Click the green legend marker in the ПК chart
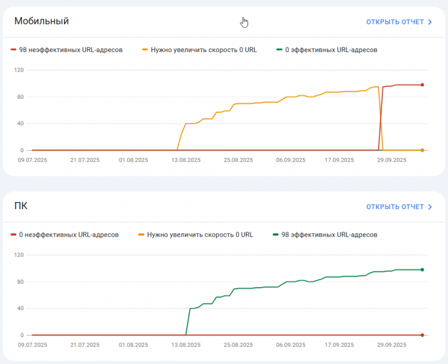The height and width of the screenshot is (364, 448). [275, 235]
